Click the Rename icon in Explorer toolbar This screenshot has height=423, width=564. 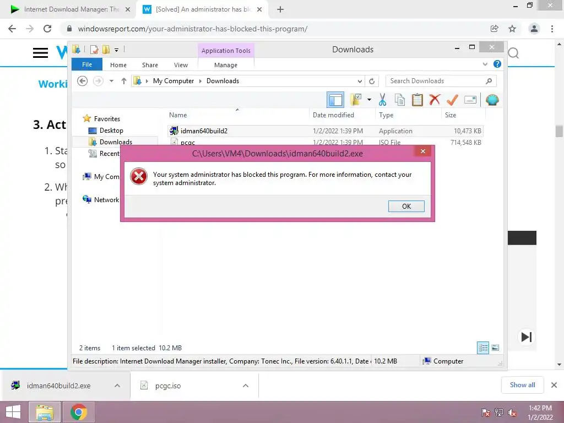[470, 100]
